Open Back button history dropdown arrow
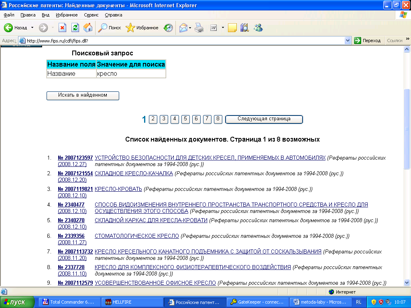411x308 pixels. (x=32, y=28)
